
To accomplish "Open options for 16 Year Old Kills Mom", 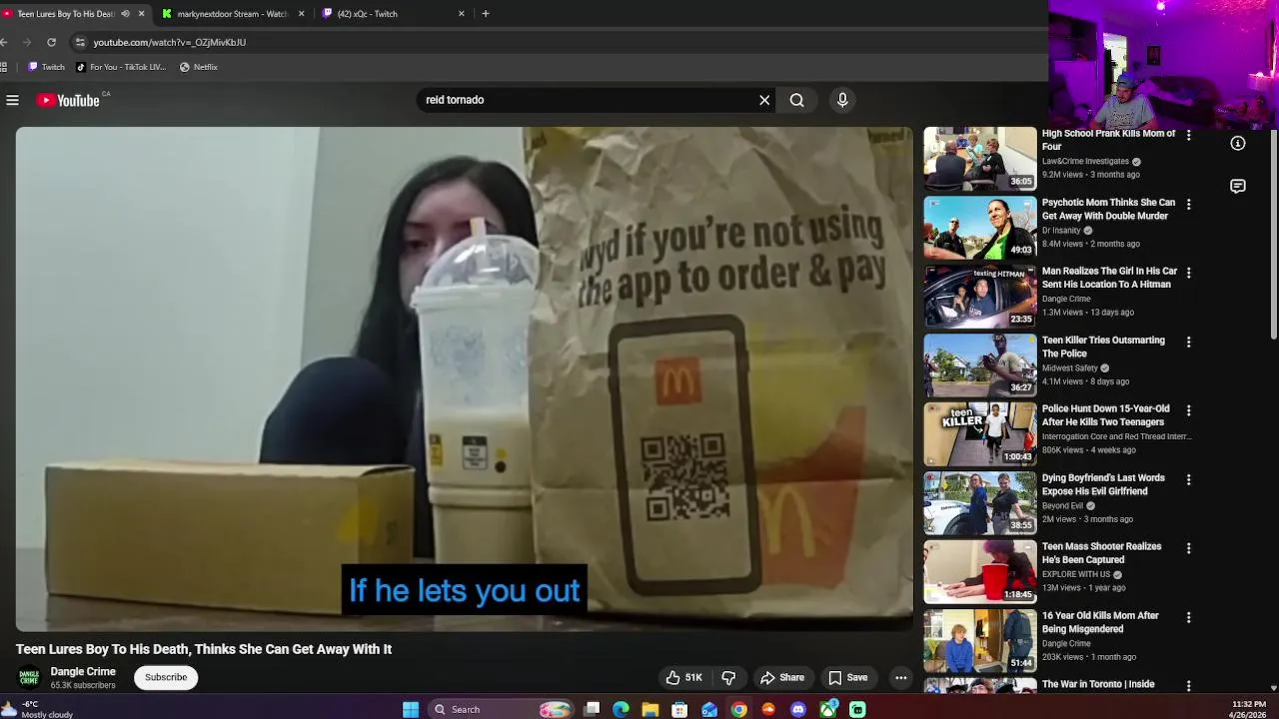I will [x=1188, y=617].
